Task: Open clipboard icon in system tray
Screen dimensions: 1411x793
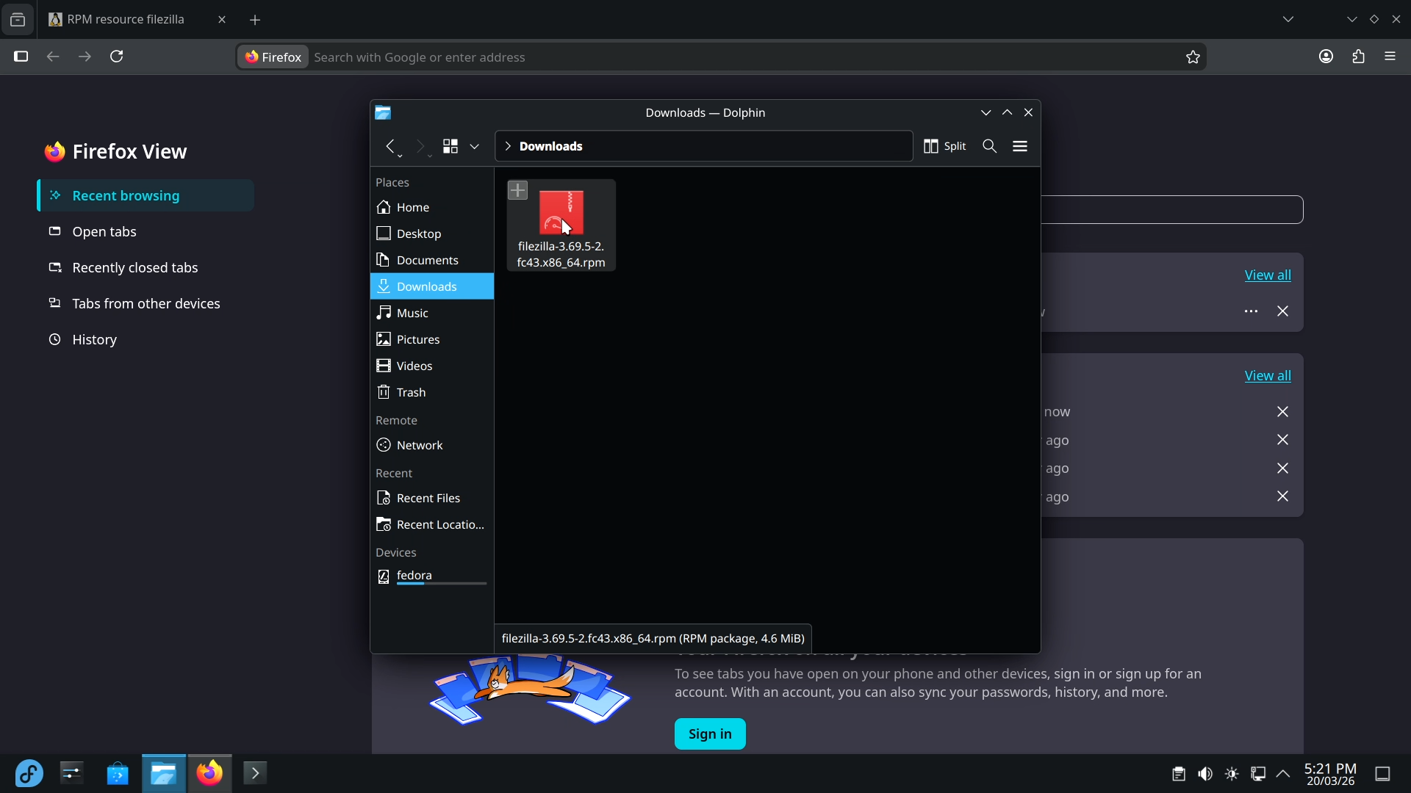Action: [x=1179, y=774]
